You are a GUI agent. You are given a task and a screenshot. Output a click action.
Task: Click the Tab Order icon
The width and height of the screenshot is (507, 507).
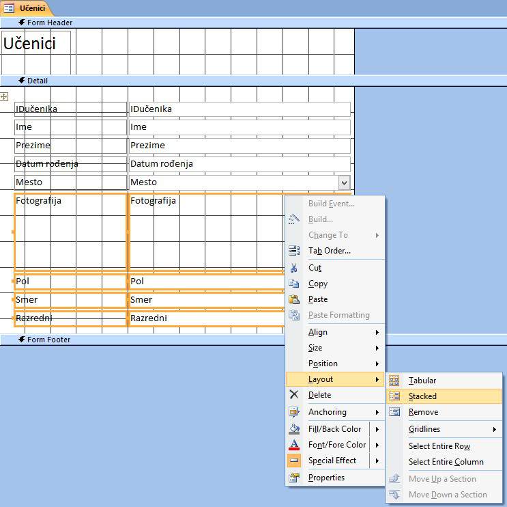(x=293, y=251)
